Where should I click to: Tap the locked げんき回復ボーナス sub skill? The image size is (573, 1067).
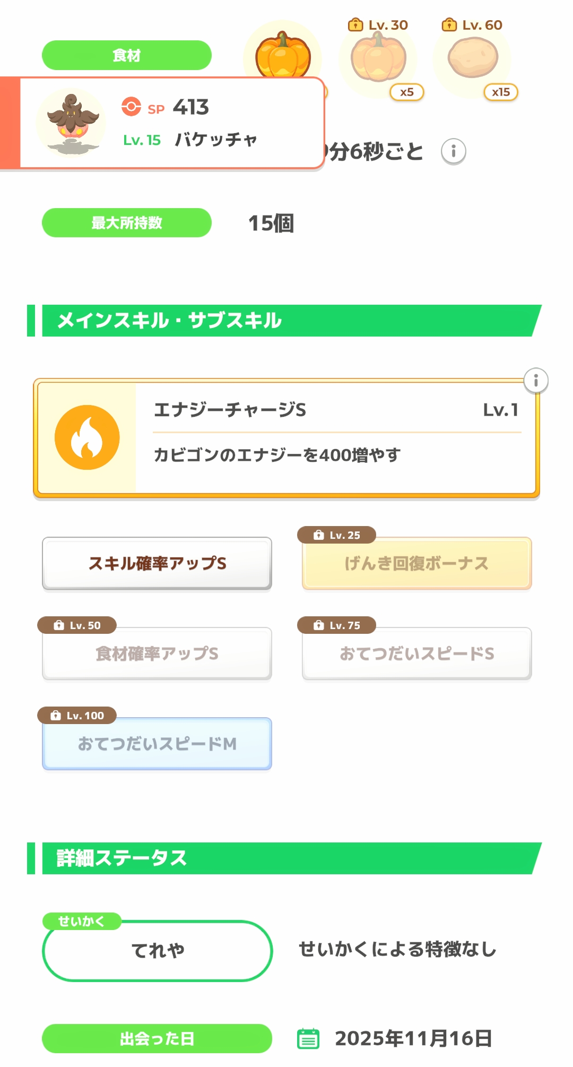pyautogui.click(x=416, y=563)
